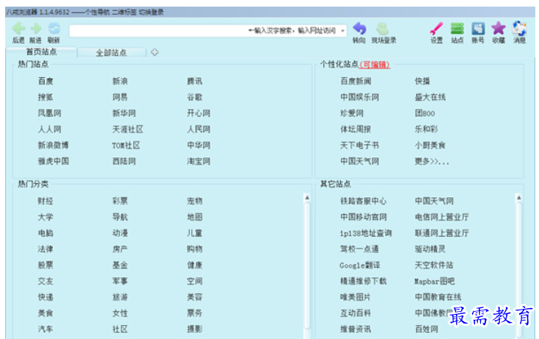The width and height of the screenshot is (539, 339).
Task: Open the 腾讯 site link
Action: [194, 82]
